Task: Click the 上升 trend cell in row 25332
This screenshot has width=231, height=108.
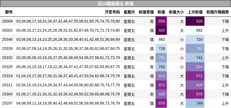Action: pos(225,58)
